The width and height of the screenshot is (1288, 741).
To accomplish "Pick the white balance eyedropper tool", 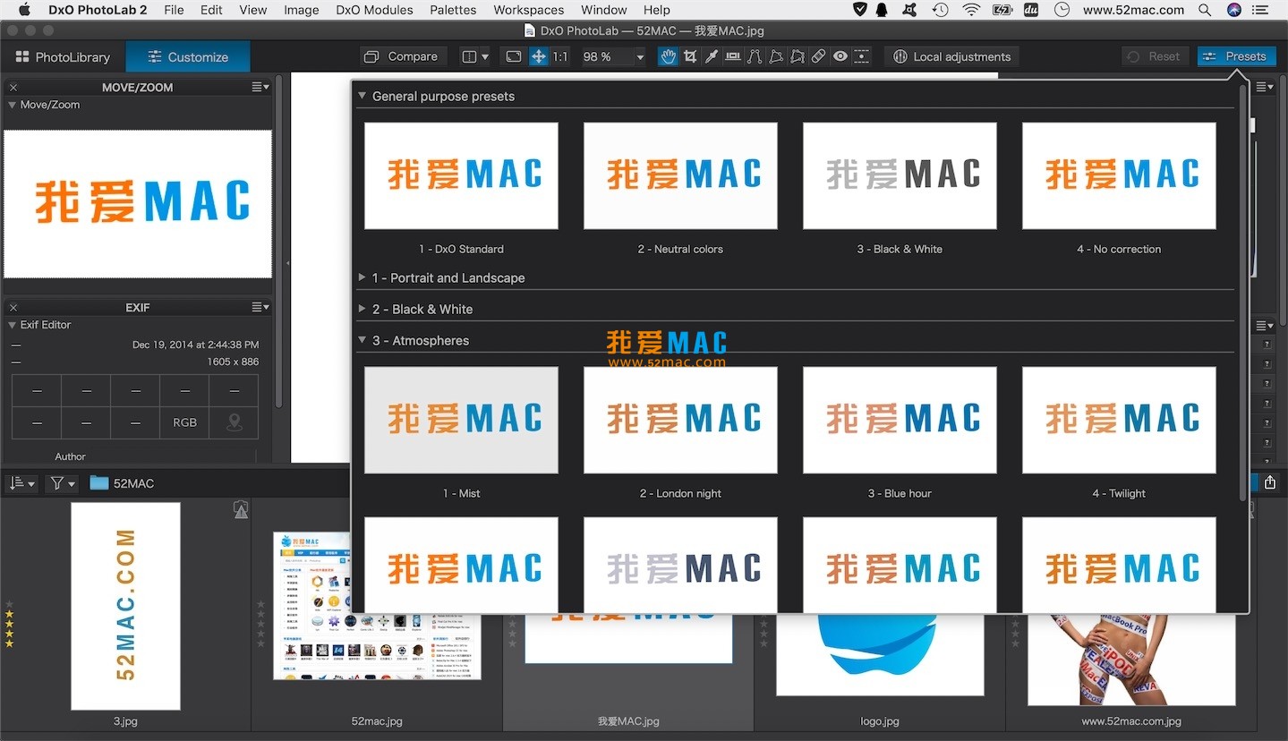I will [x=712, y=56].
